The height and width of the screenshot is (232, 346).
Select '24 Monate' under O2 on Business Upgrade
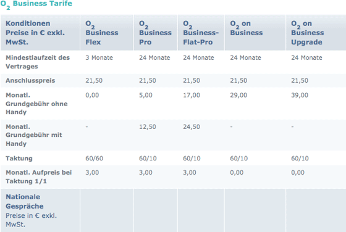[306, 57]
